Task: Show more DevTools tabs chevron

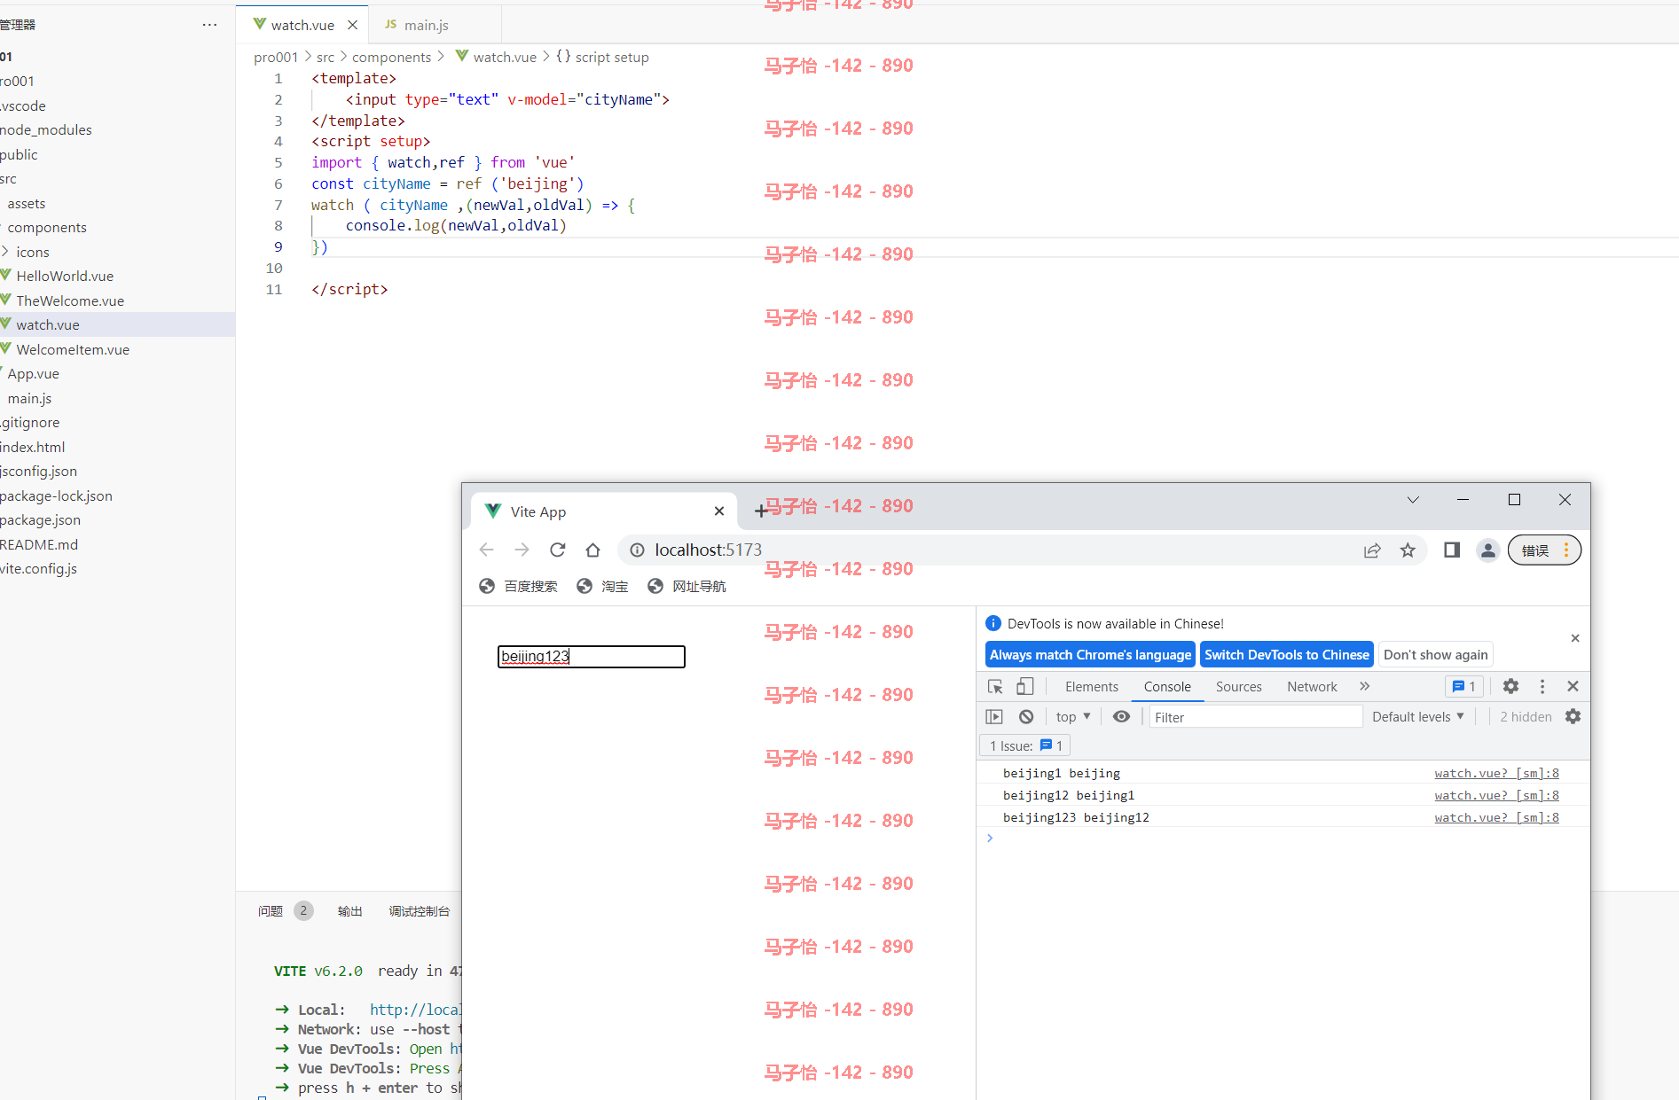Action: click(x=1364, y=686)
